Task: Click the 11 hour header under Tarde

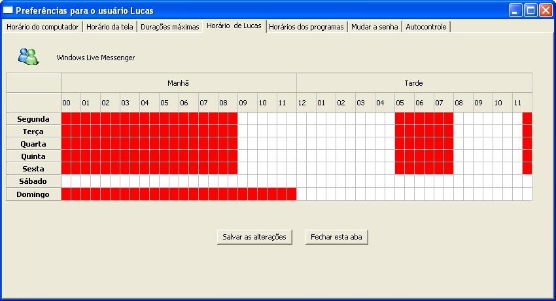Action: click(523, 103)
